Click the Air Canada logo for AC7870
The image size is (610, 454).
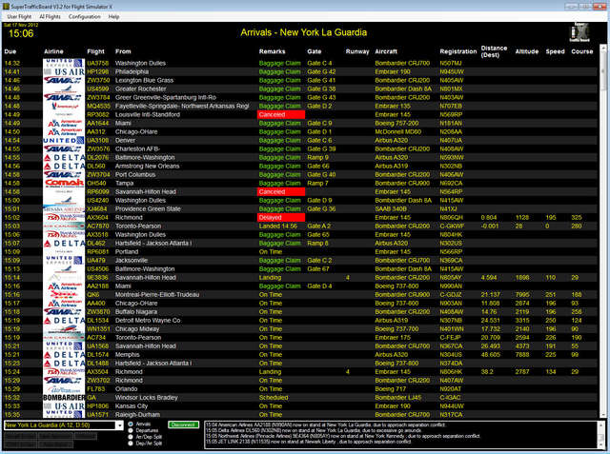coord(64,226)
